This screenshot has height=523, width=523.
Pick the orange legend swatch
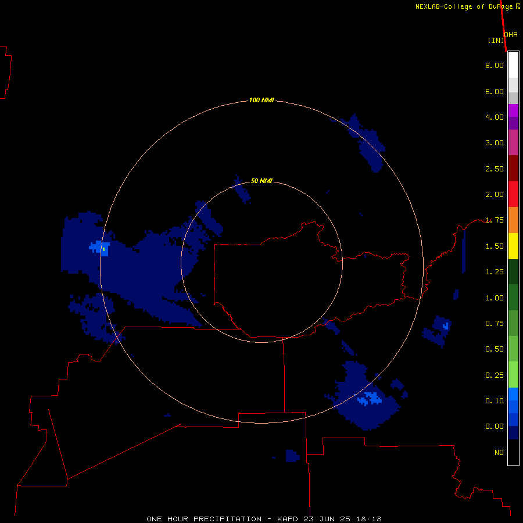(x=513, y=220)
